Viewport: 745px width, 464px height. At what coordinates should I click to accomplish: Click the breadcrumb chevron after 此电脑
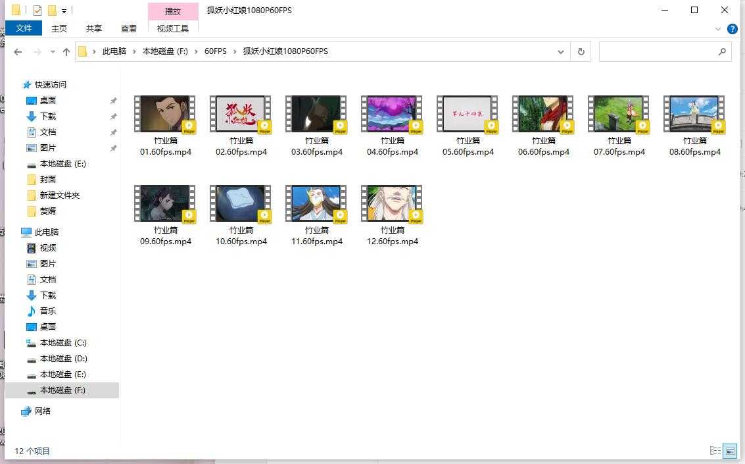[134, 51]
